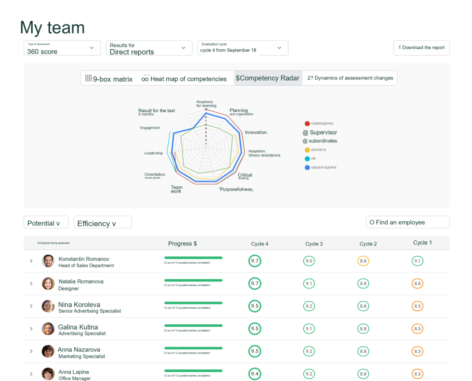The height and width of the screenshot is (381, 472).
Task: Click Konstantin Romanov's Cycle 4 score 9.7
Action: [254, 261]
